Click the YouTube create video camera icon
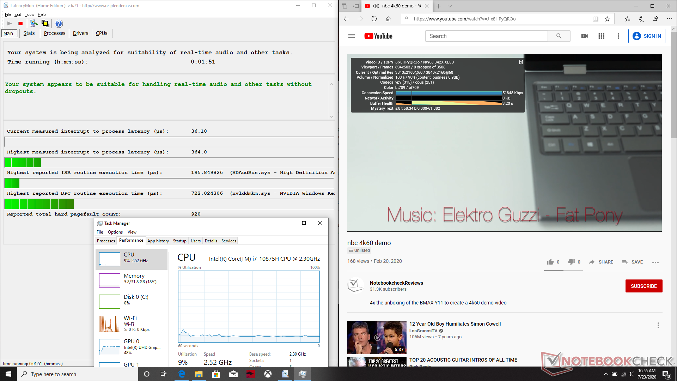The height and width of the screenshot is (381, 677). pos(584,36)
